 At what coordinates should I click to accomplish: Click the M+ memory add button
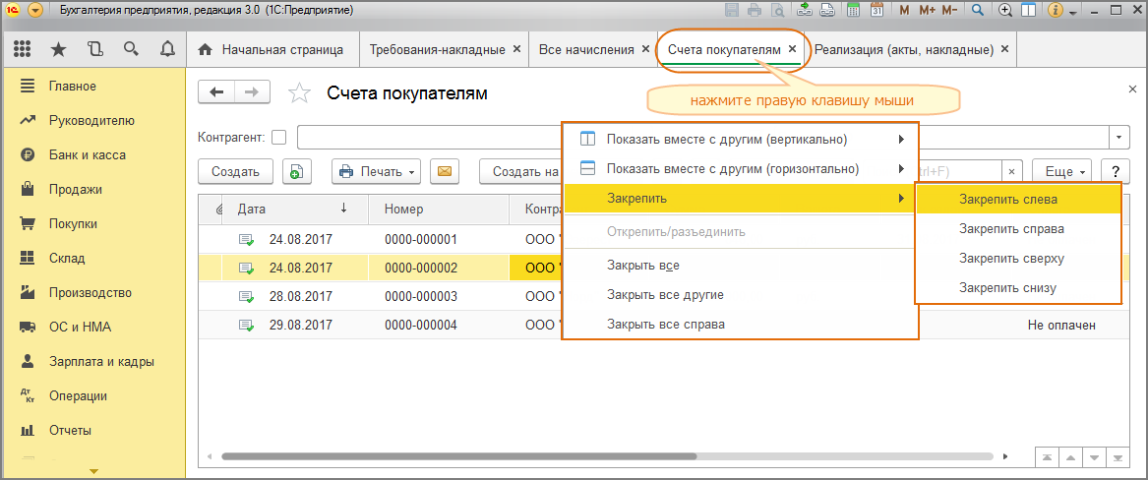pyautogui.click(x=927, y=11)
